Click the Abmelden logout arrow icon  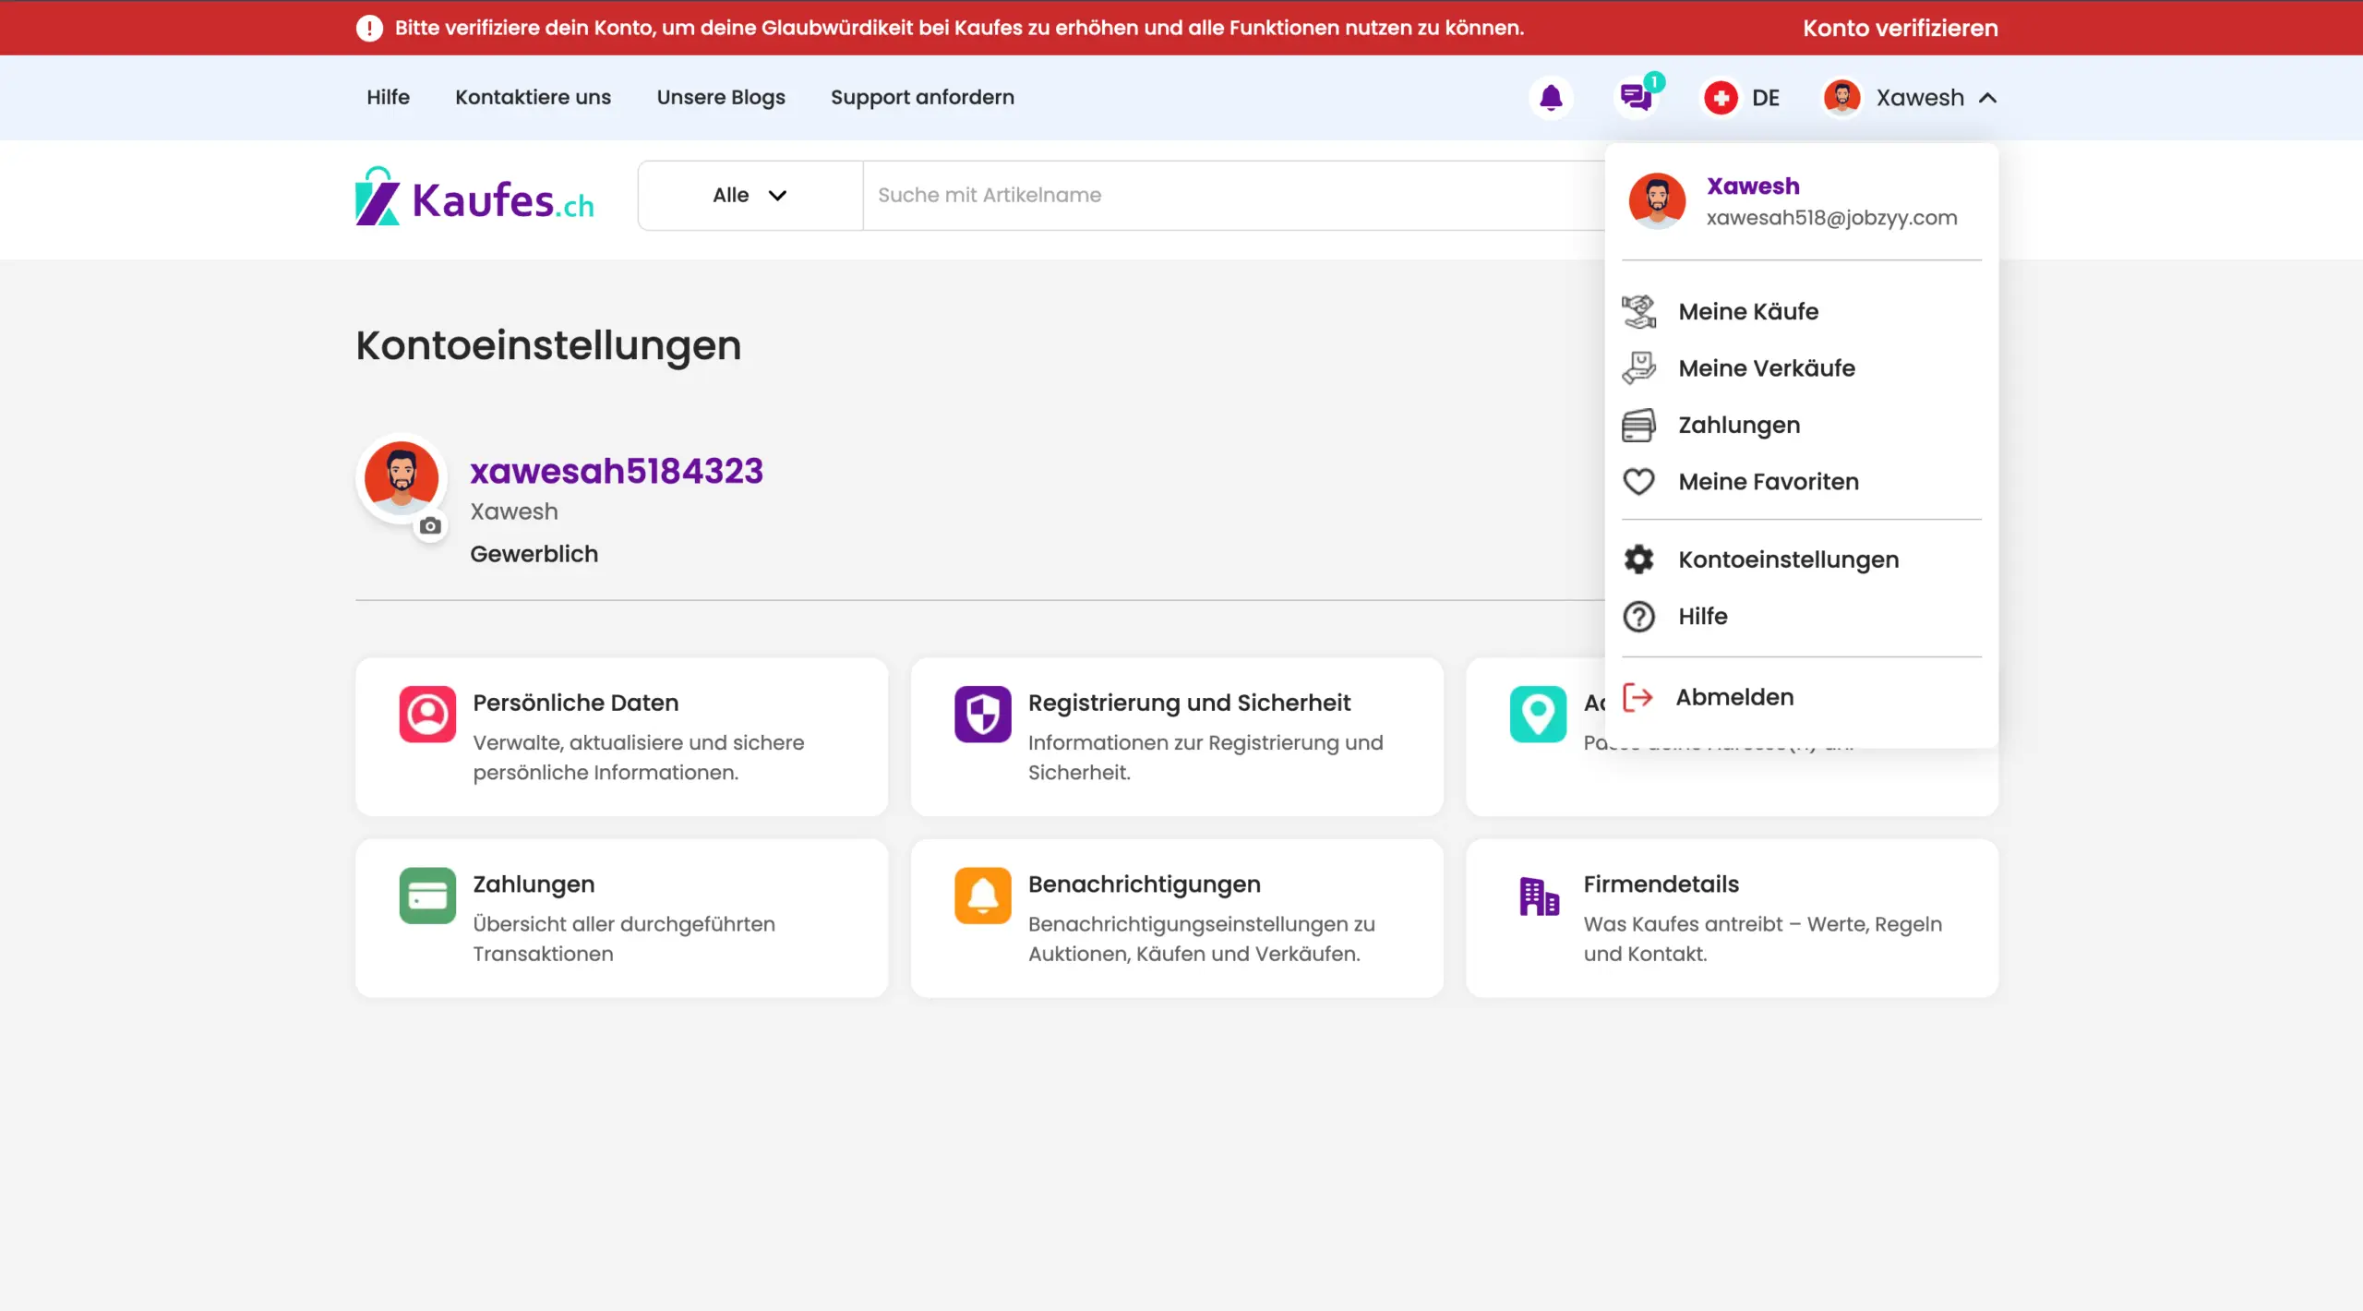pyautogui.click(x=1637, y=697)
